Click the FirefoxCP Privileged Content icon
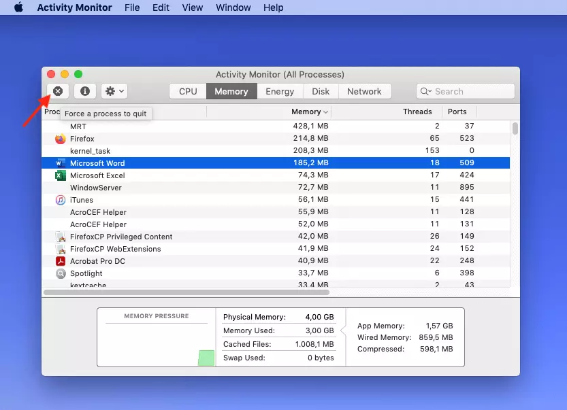Image resolution: width=567 pixels, height=410 pixels. point(61,237)
